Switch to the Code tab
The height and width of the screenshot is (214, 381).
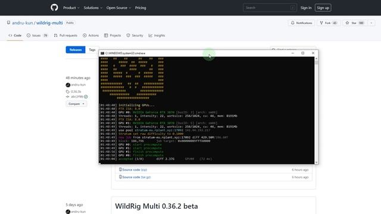[15, 36]
